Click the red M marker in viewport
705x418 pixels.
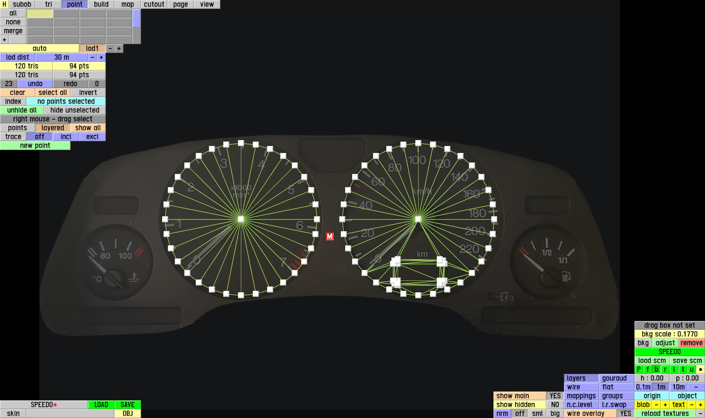(x=329, y=236)
